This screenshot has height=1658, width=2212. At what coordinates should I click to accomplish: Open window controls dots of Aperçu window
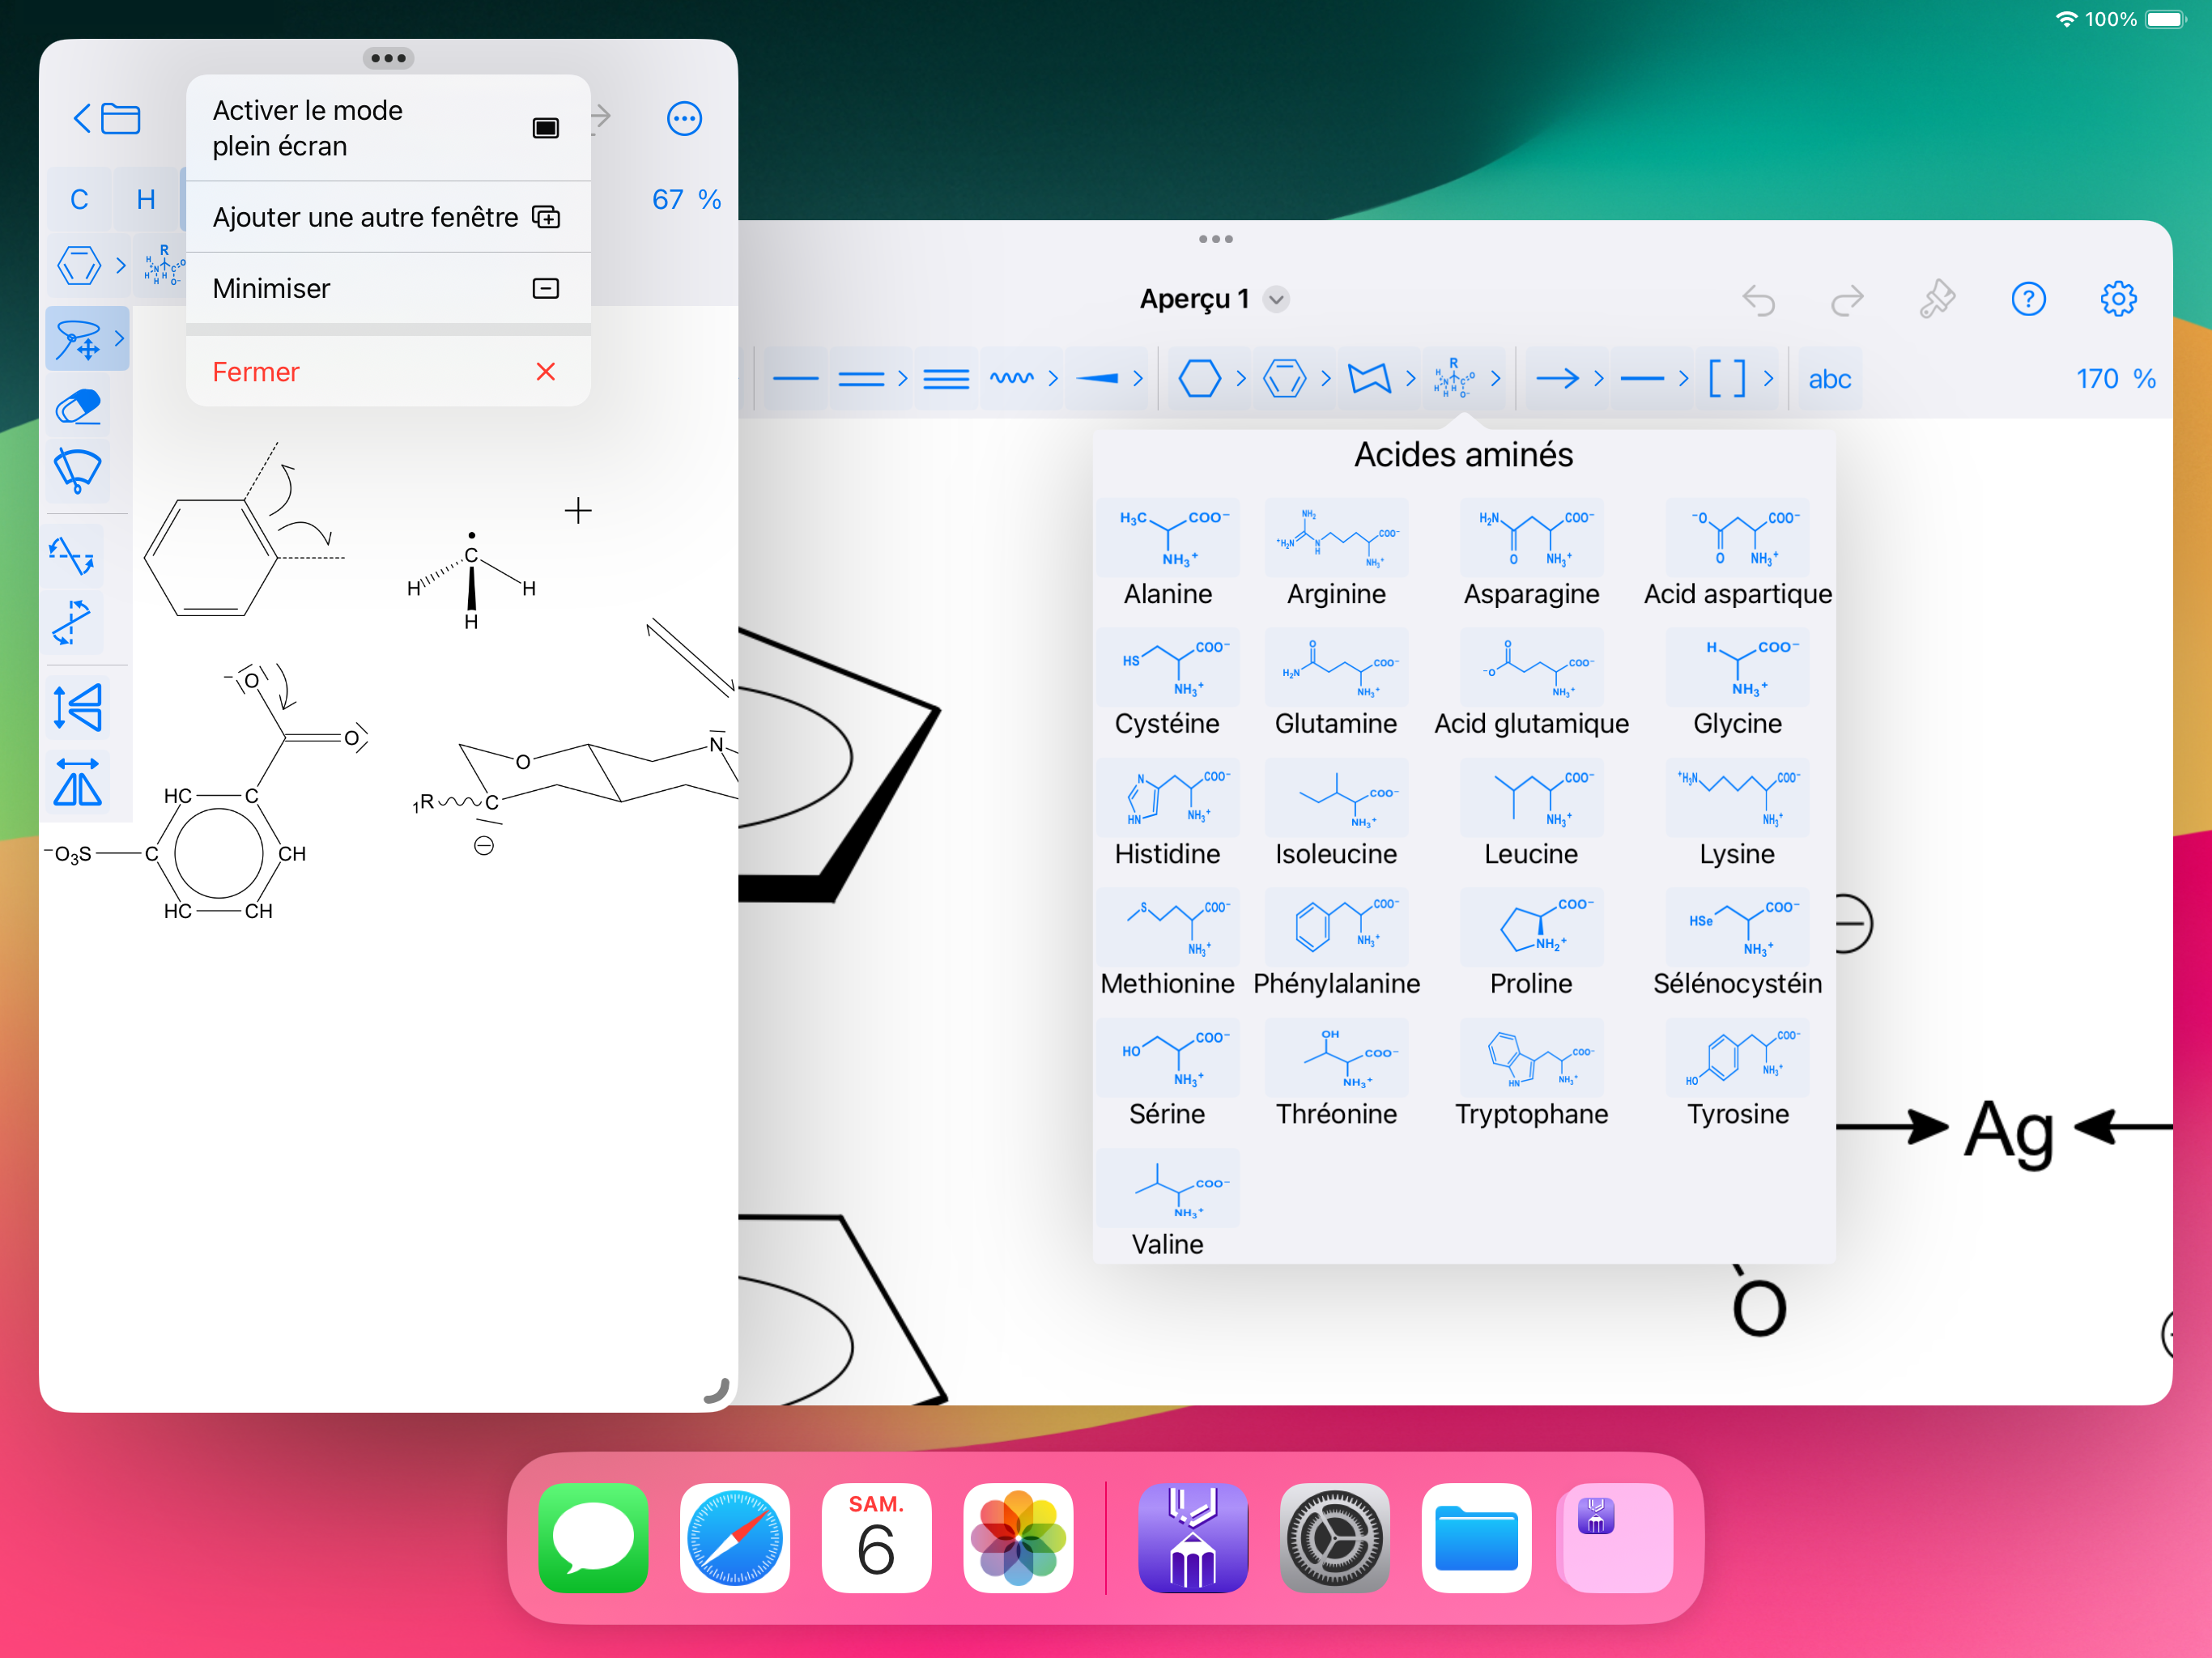[x=1215, y=239]
